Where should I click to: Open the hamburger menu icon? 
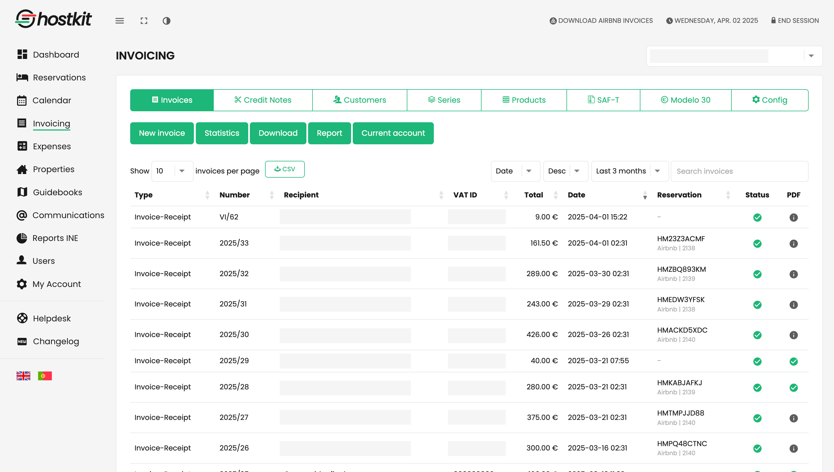click(x=120, y=21)
